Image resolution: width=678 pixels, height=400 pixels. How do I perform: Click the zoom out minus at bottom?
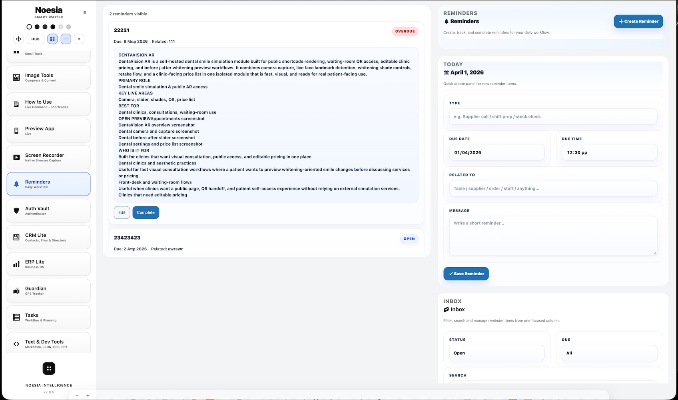point(77,396)
